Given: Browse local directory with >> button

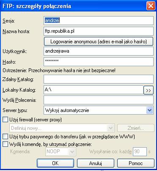Looking at the screenshot, I should (x=149, y=90).
